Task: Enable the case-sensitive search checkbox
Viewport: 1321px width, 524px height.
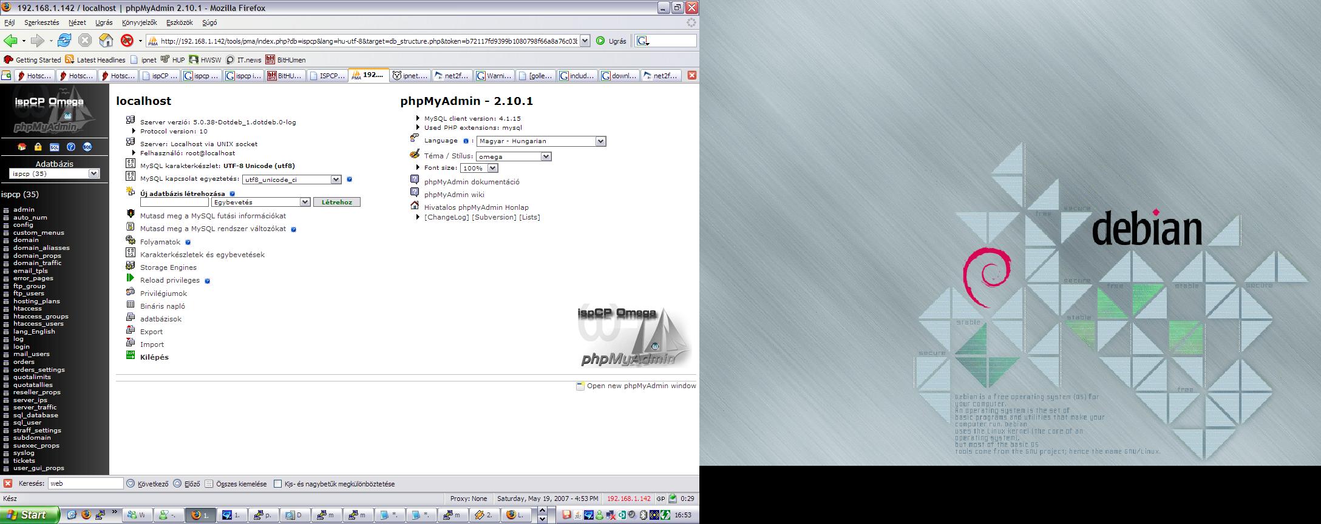Action: click(x=277, y=483)
